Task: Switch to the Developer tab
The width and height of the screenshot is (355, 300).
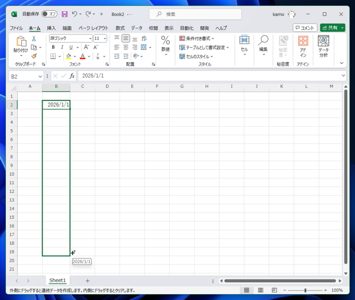Action: tap(205, 28)
